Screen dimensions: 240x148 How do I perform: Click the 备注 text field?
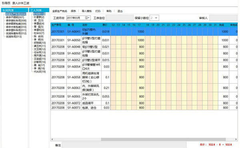point(124,145)
